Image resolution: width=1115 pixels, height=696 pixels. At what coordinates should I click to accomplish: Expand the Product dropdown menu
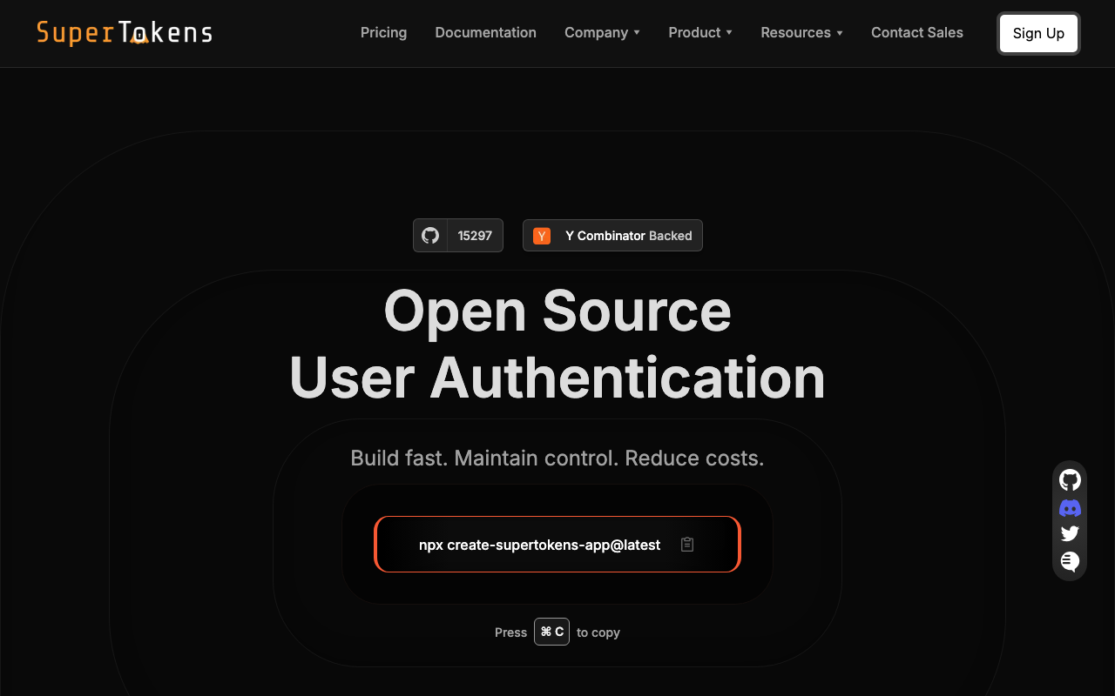(700, 33)
